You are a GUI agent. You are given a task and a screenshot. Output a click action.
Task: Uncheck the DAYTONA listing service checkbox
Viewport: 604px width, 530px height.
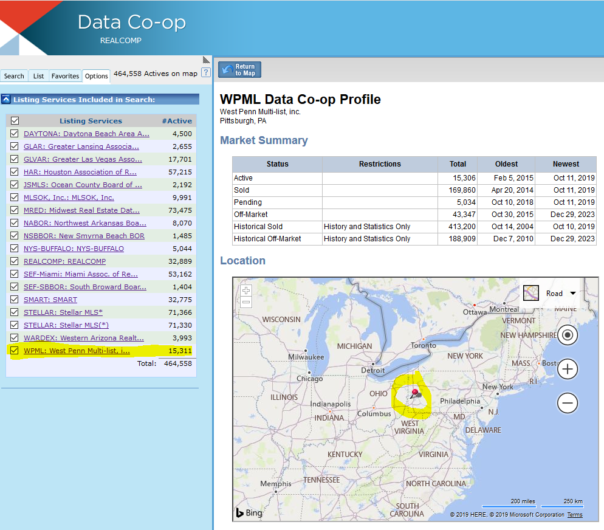tap(14, 133)
